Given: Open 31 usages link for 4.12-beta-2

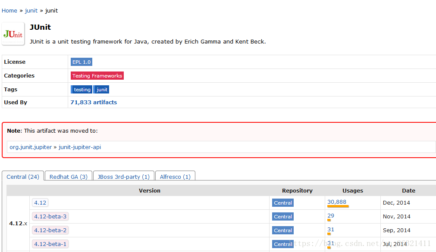Looking at the screenshot, I should [331, 230].
